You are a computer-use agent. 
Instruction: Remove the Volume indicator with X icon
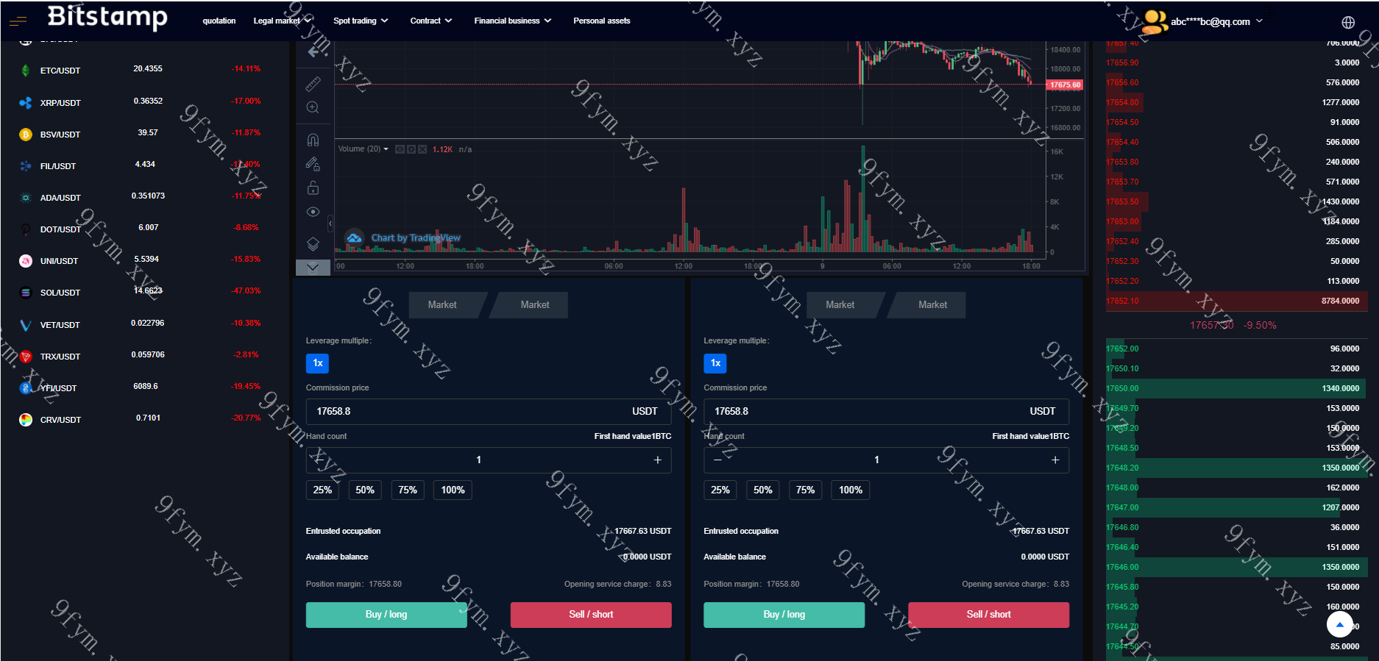pos(422,149)
